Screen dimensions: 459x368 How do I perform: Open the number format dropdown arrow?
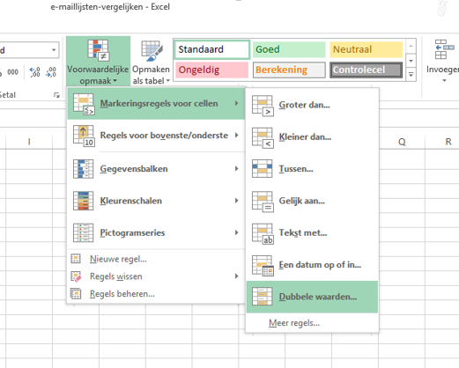(54, 50)
